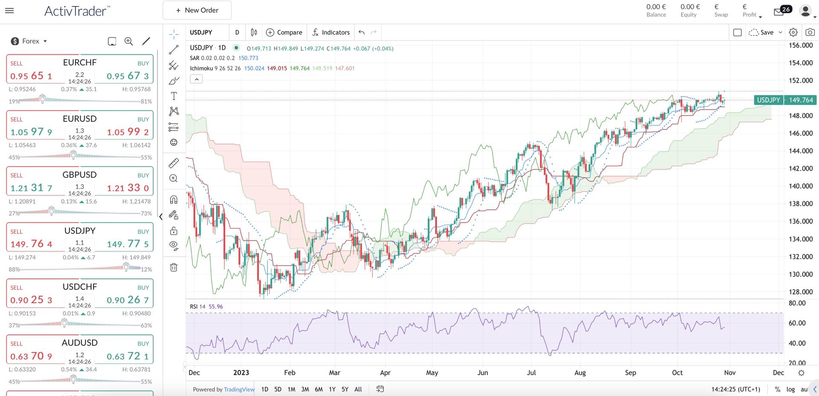The width and height of the screenshot is (819, 396).
Task: Select the XABCD pattern tool
Action: click(x=174, y=111)
